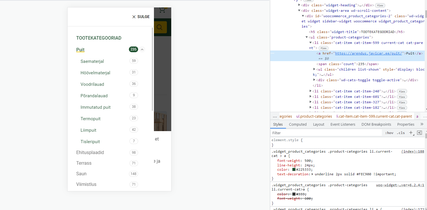Open the Tisleripuit subcategory
Viewport: 427px width, 210px height.
90,141
